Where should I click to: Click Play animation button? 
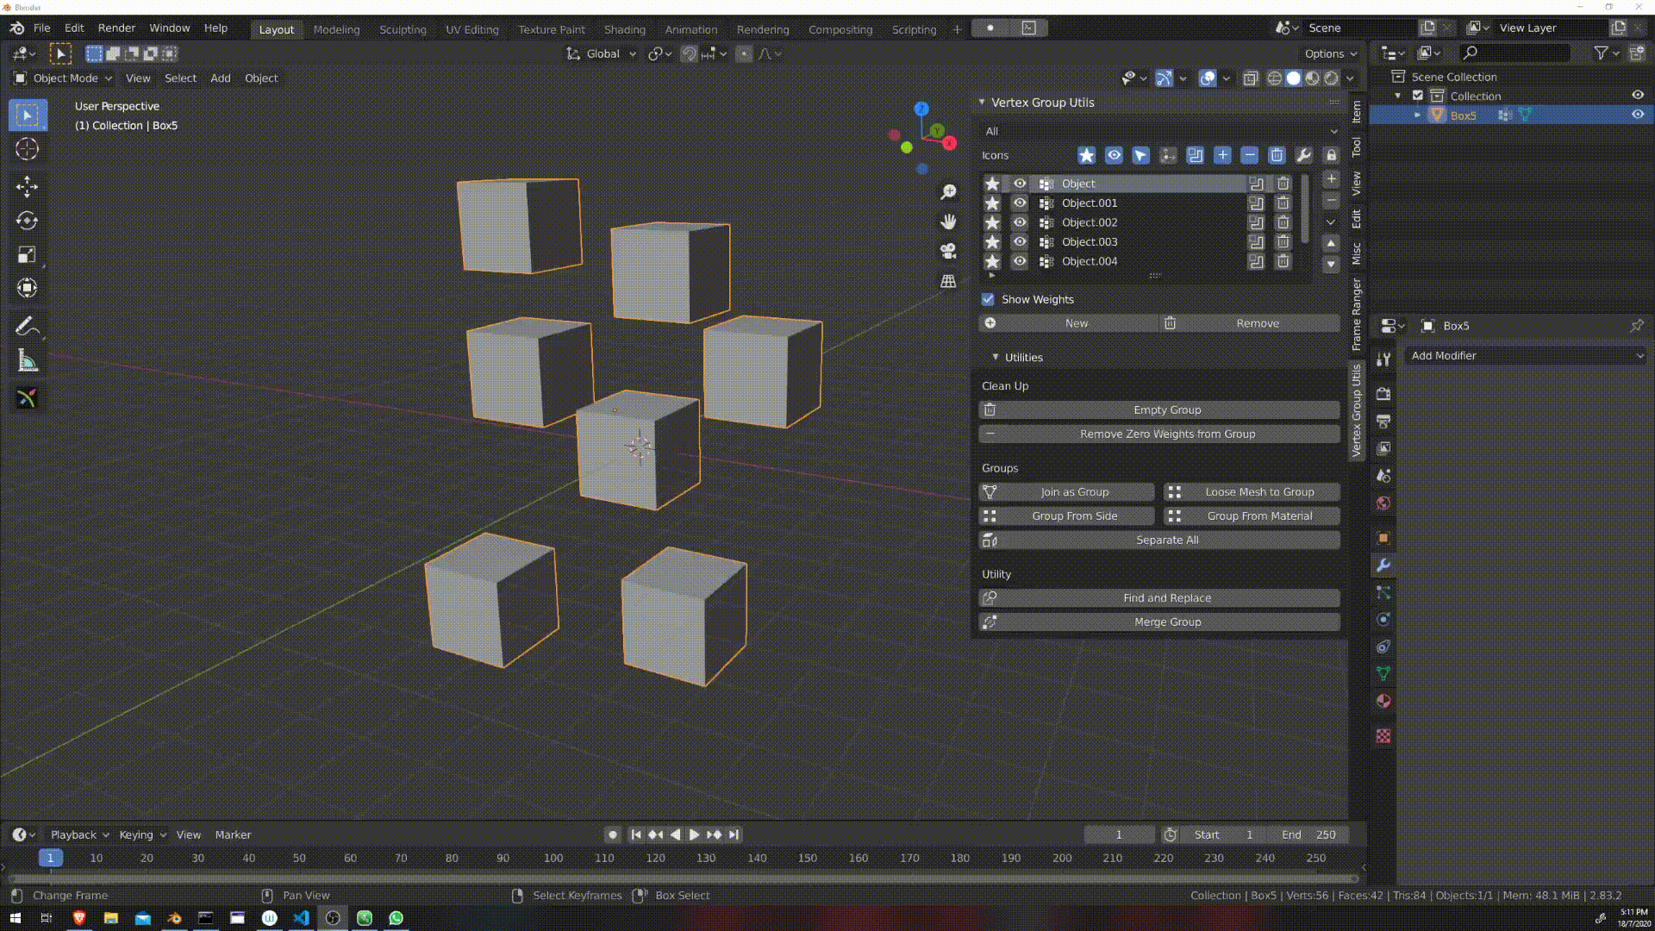pos(694,834)
